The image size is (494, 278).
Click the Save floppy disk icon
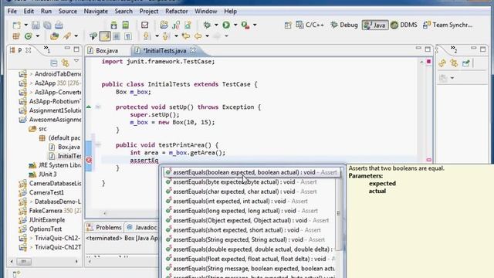point(36,25)
